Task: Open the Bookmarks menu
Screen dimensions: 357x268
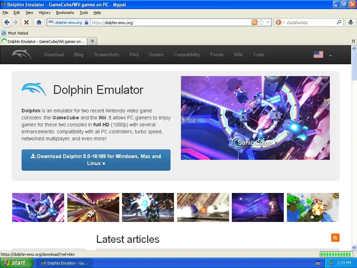Action: click(65, 13)
